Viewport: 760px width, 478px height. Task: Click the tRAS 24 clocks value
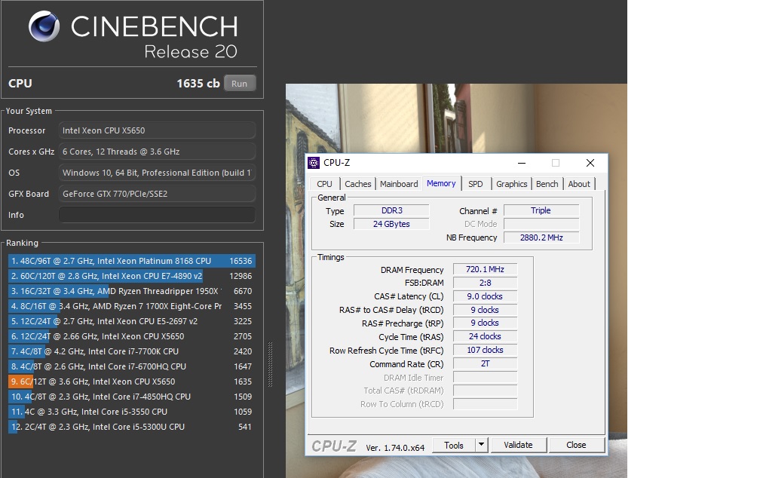click(x=486, y=336)
